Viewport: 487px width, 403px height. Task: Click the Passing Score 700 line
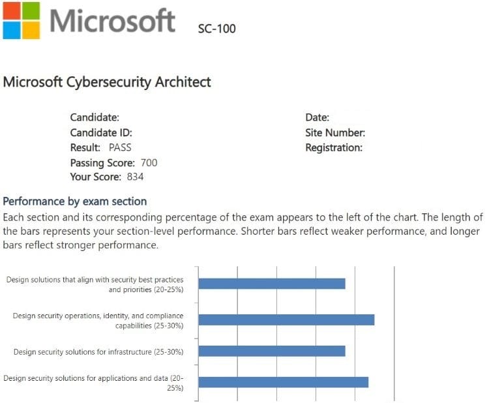tap(113, 162)
